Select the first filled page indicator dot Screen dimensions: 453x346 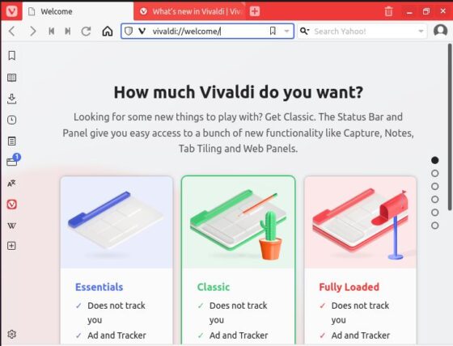(435, 160)
